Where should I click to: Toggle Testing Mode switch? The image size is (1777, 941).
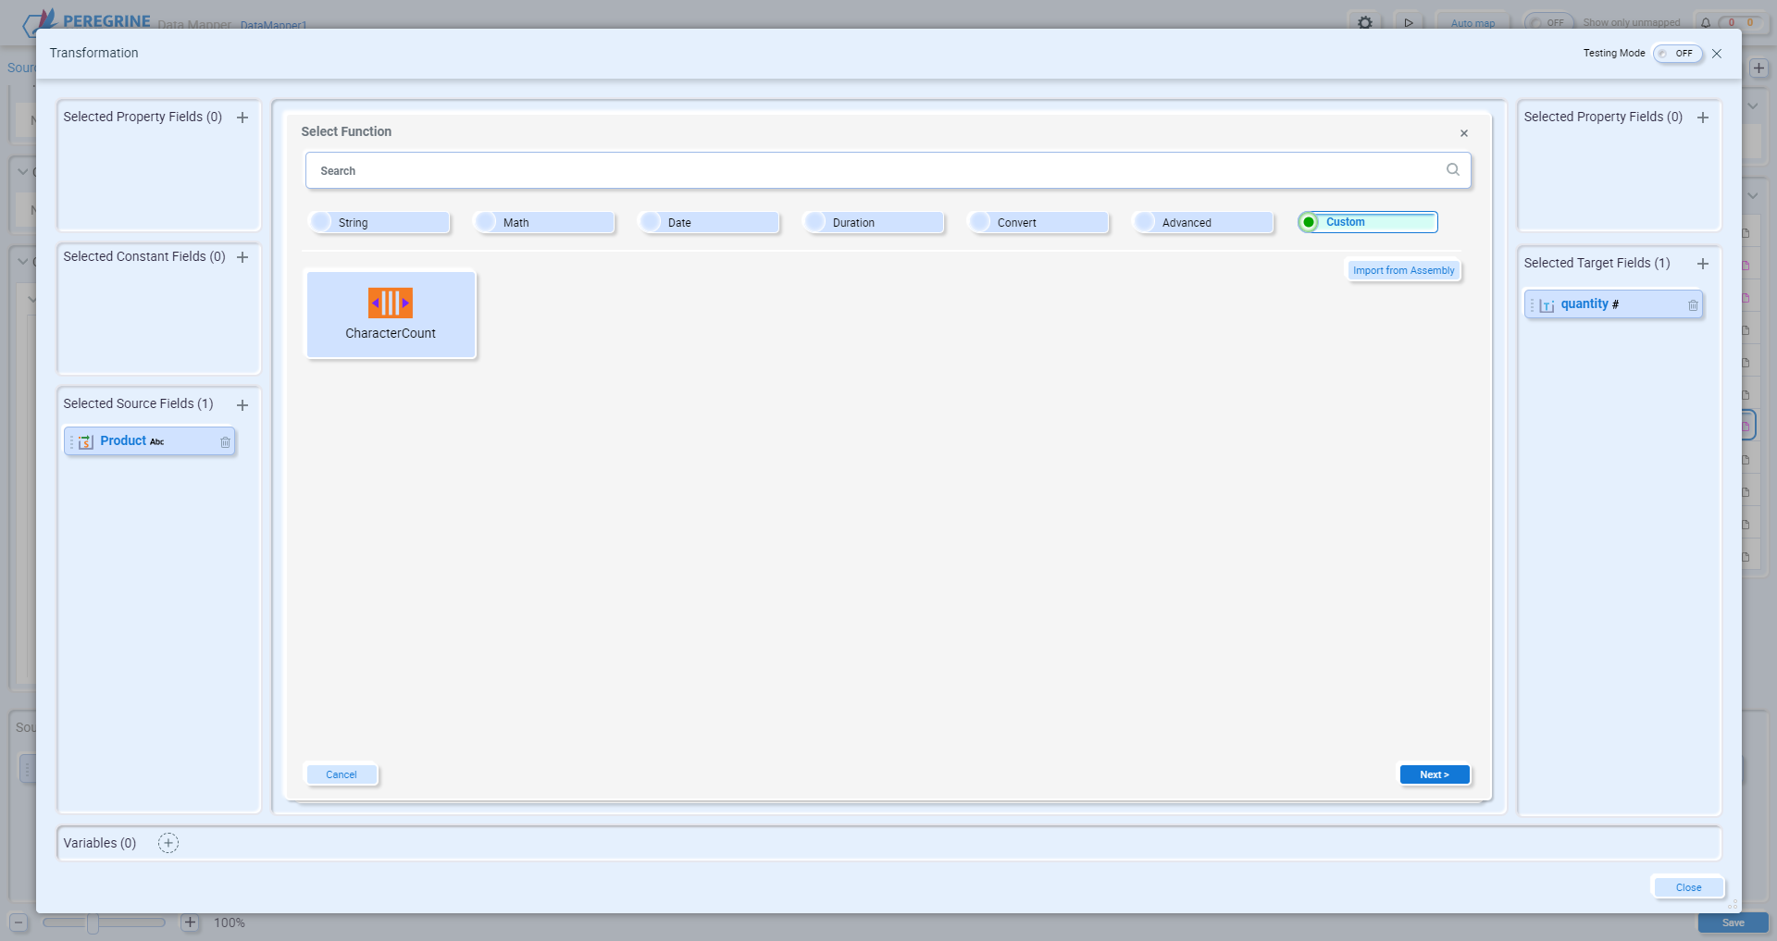(x=1678, y=54)
